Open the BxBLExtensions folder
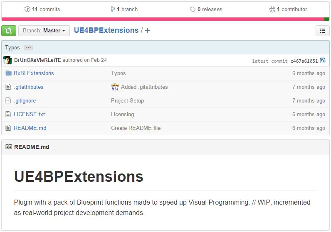Screen dimensions: 331x232 click(34, 73)
